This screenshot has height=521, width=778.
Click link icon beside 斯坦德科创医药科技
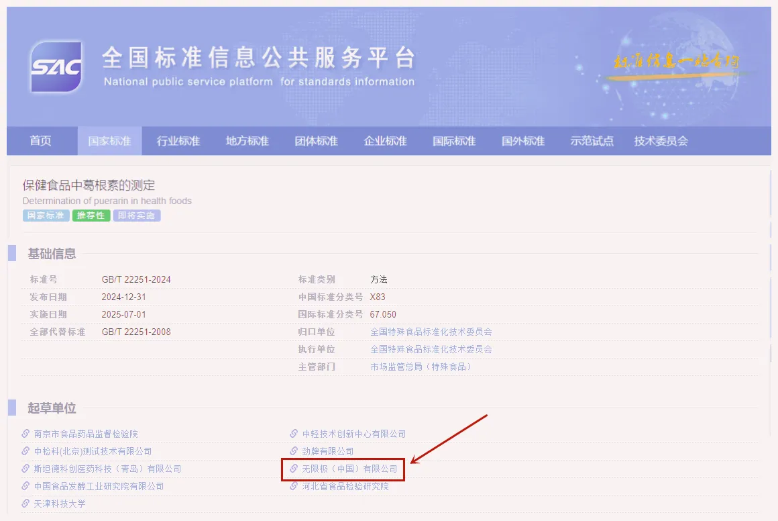[x=25, y=469]
